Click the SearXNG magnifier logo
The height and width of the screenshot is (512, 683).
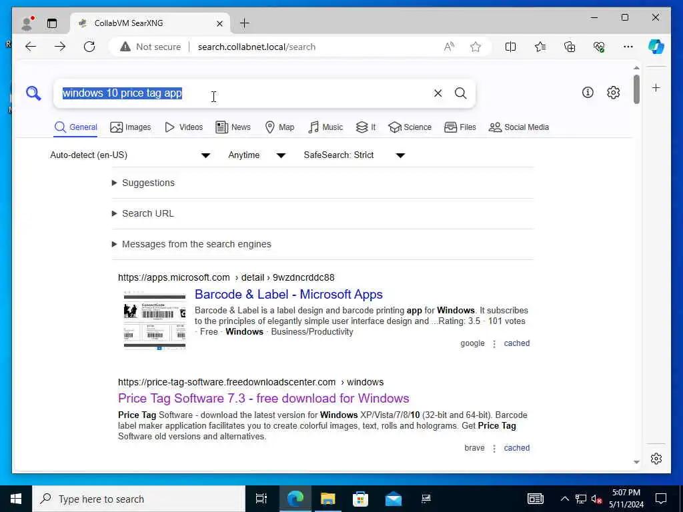click(33, 93)
